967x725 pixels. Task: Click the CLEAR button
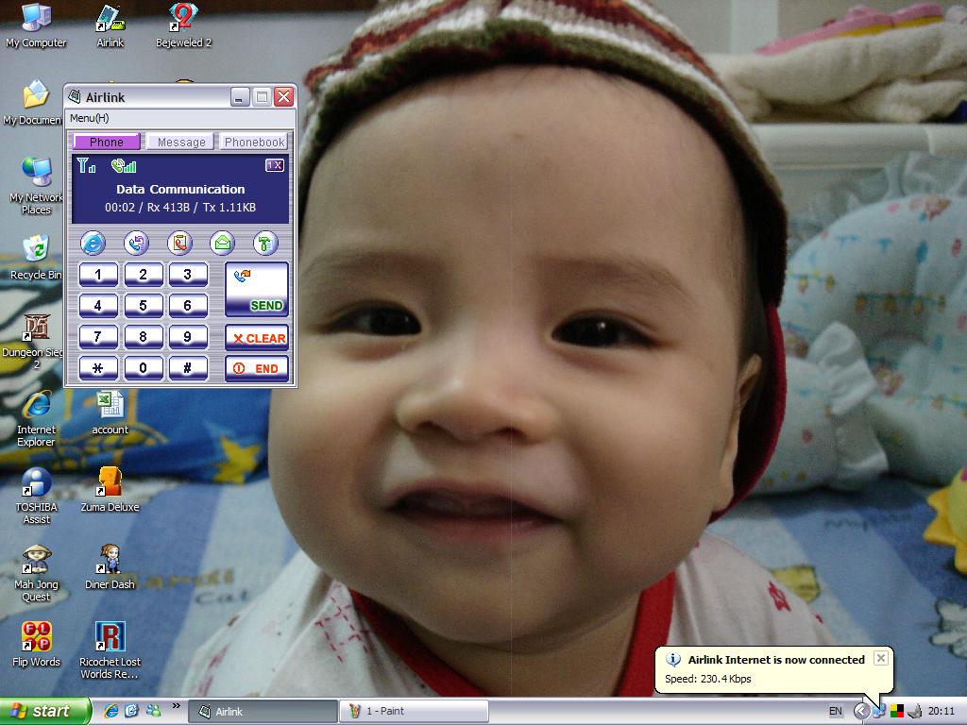pyautogui.click(x=257, y=337)
